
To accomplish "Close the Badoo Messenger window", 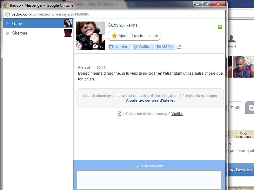I will (x=218, y=4).
